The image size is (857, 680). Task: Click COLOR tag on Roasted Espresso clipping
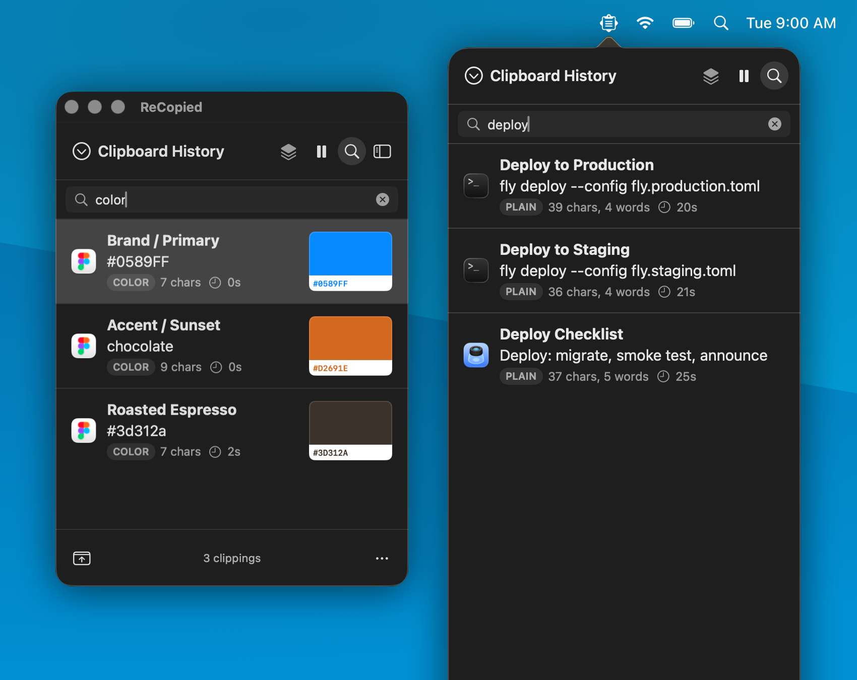[x=131, y=451]
